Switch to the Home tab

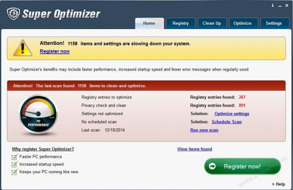click(x=149, y=23)
